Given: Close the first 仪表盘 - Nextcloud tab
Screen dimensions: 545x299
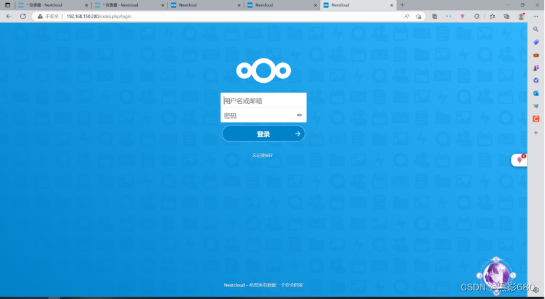Looking at the screenshot, I should click(87, 5).
